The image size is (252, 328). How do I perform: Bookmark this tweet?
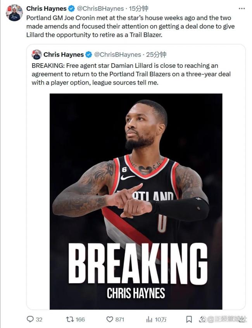[x=189, y=319]
